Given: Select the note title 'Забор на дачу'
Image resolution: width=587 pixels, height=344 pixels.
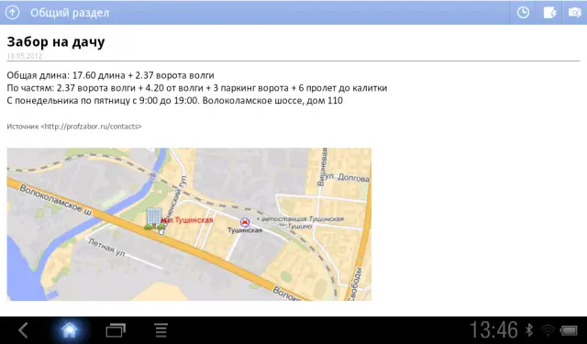Looking at the screenshot, I should coord(56,41).
